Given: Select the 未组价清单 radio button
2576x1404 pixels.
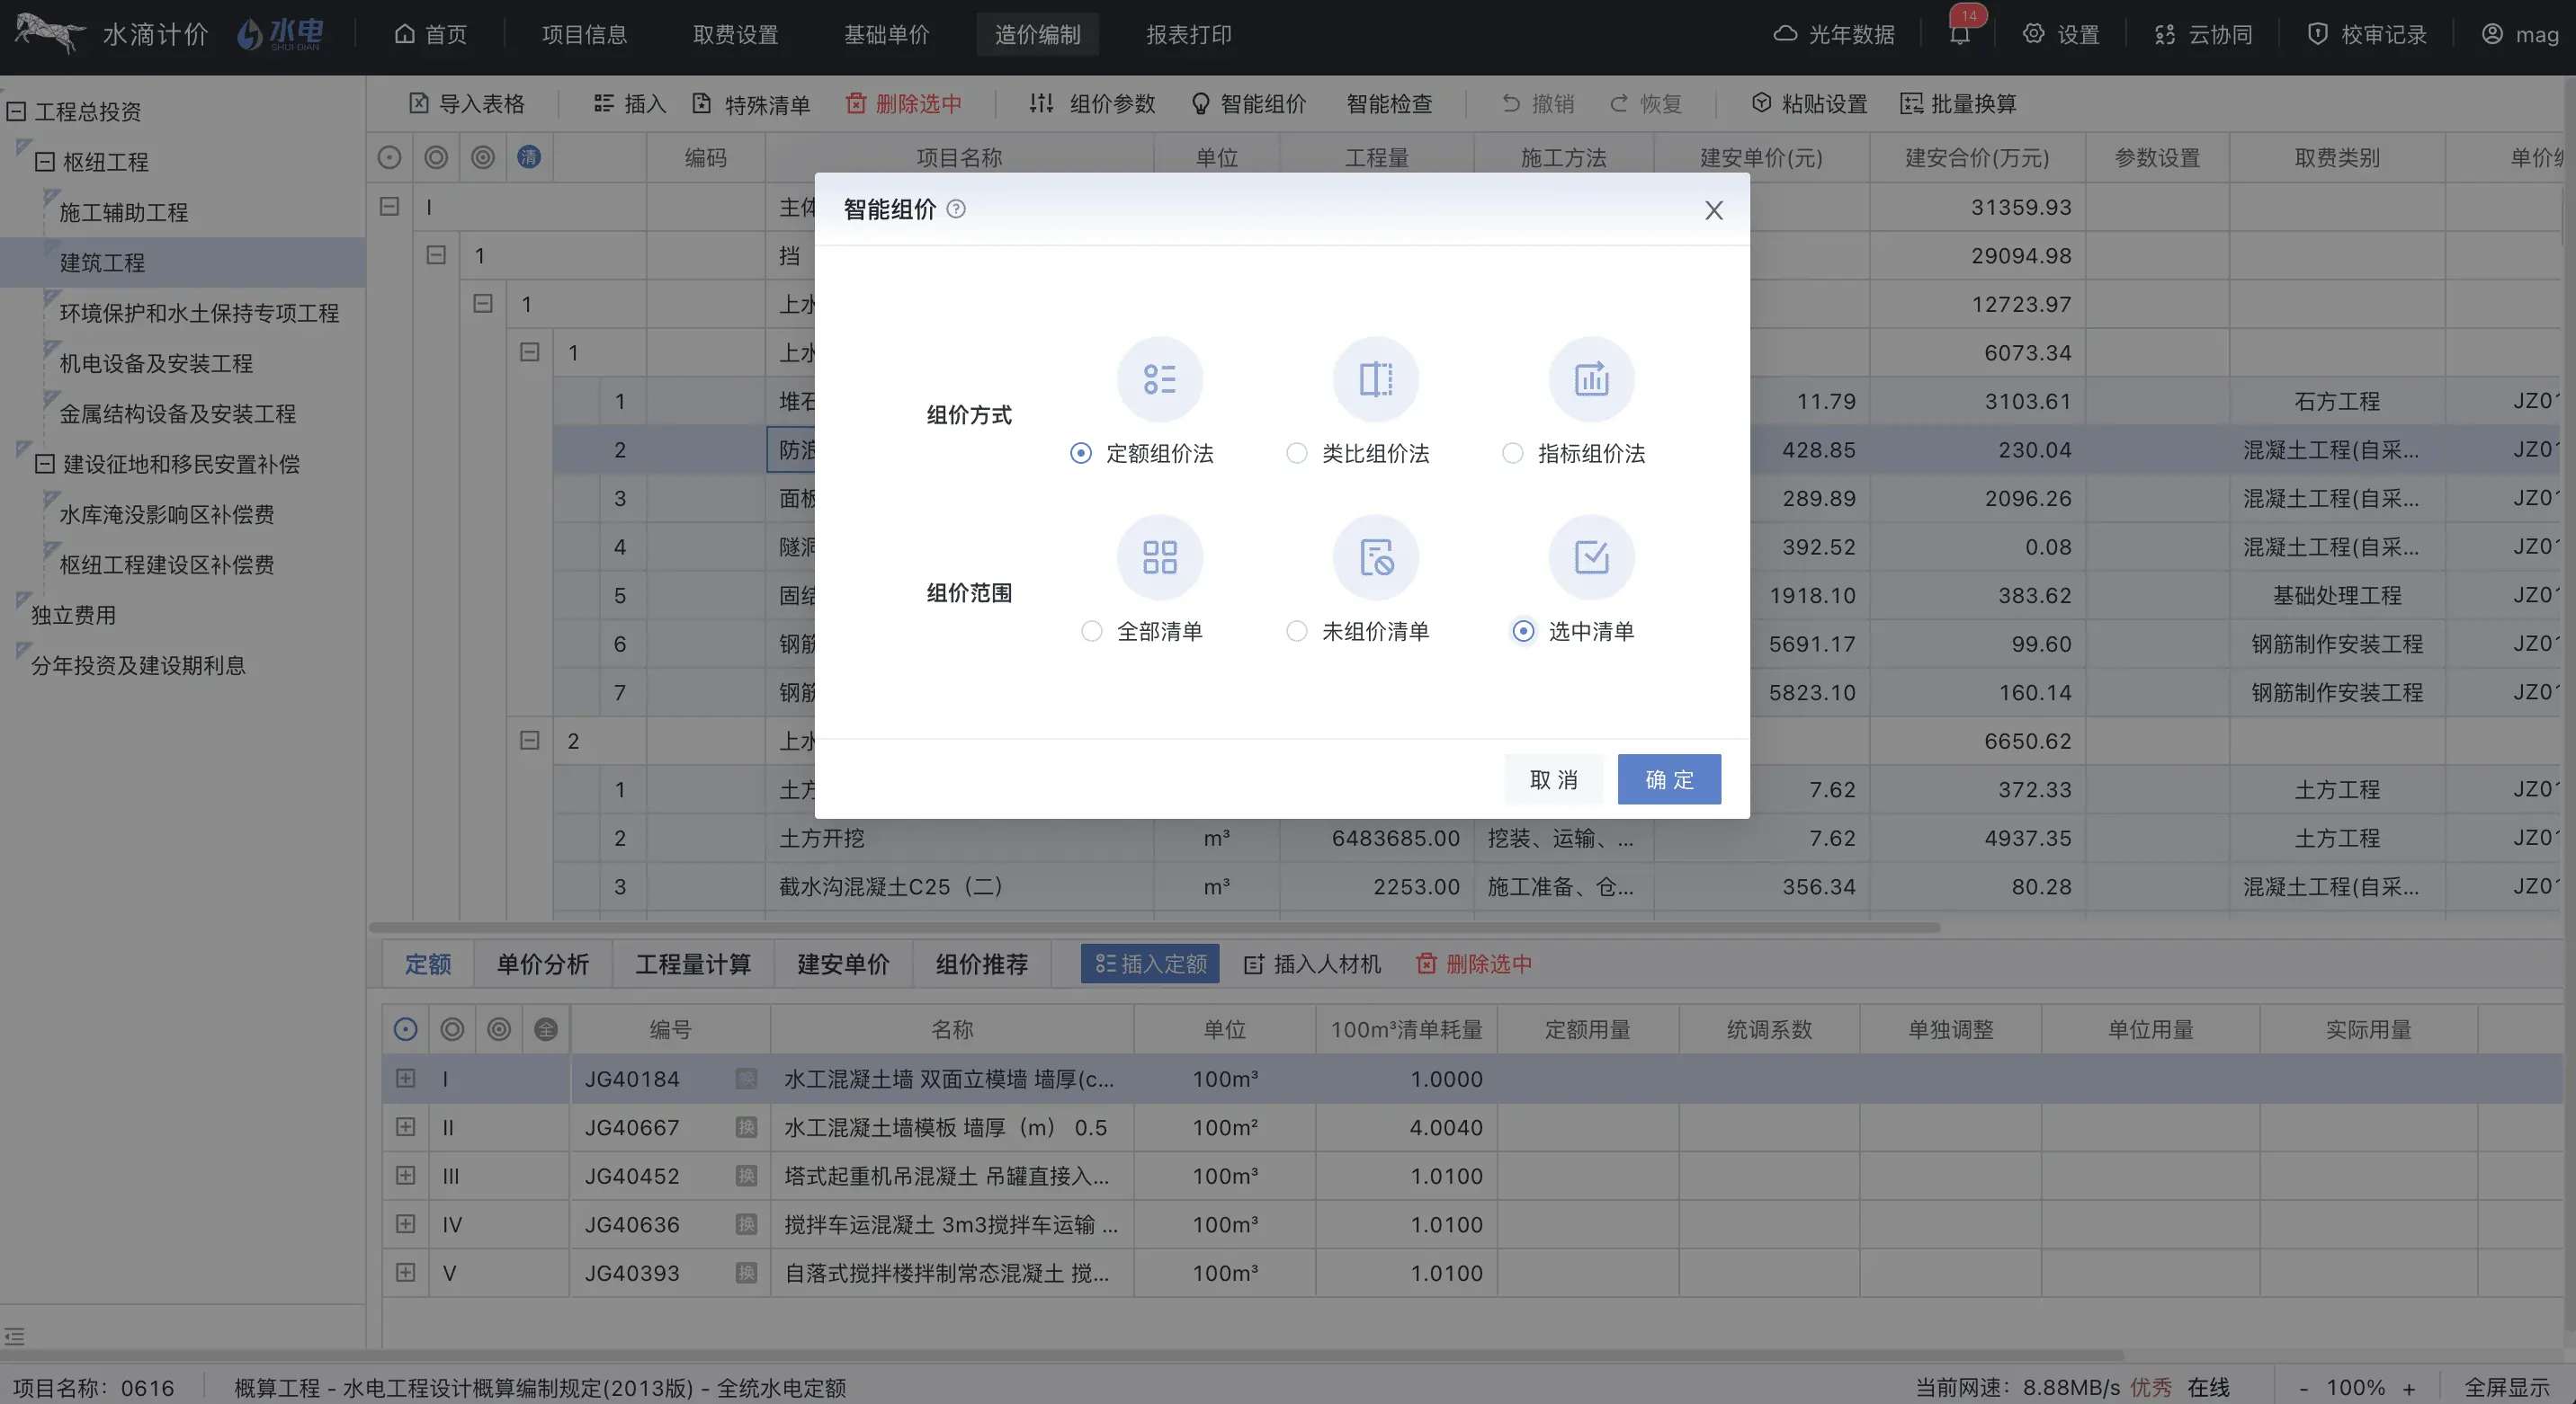Looking at the screenshot, I should click(x=1297, y=632).
